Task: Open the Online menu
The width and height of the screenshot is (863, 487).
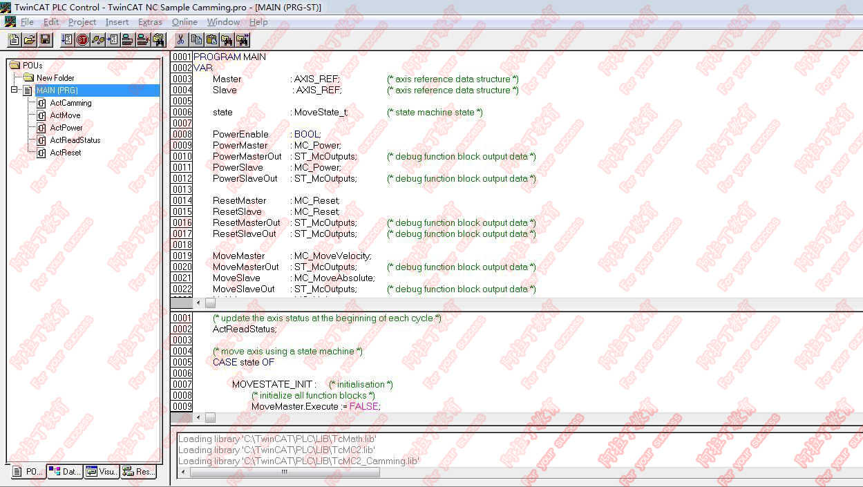Action: coord(184,22)
